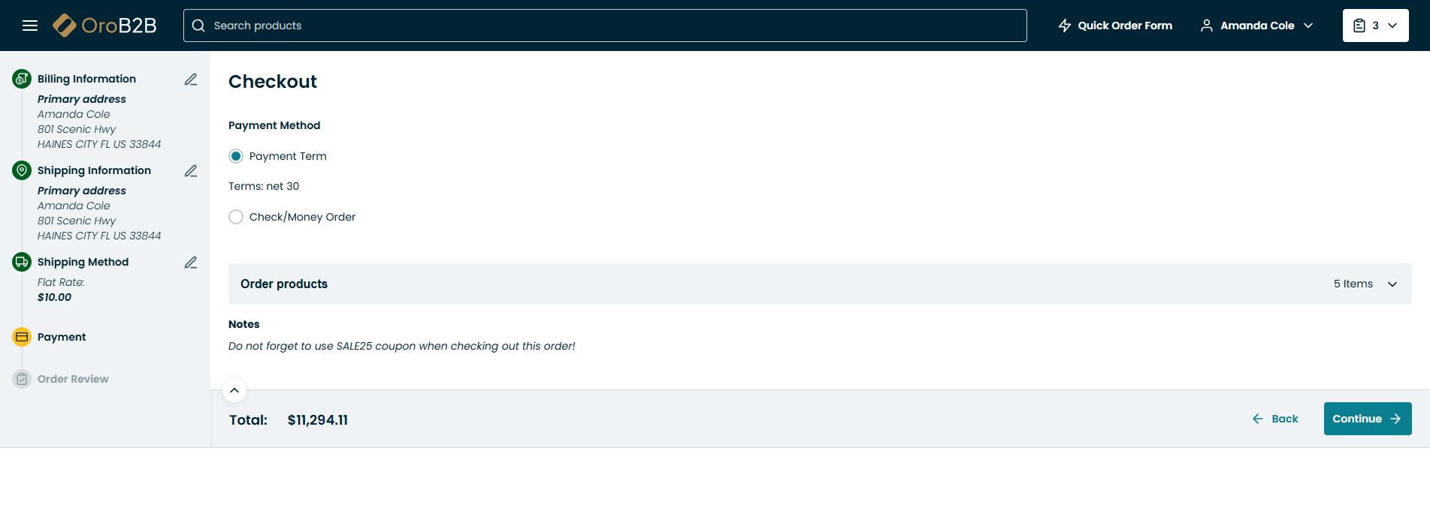Expand the Order products section
The image size is (1430, 514).
1392,284
